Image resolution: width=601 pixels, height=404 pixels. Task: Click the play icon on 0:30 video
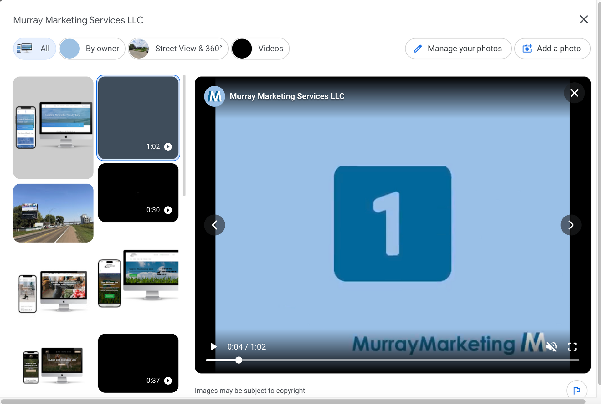(x=168, y=210)
